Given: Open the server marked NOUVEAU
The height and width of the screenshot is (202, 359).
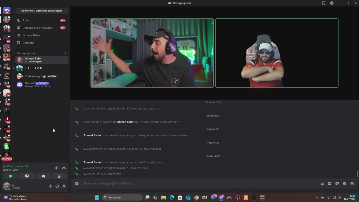Looking at the screenshot, I should point(7,156).
